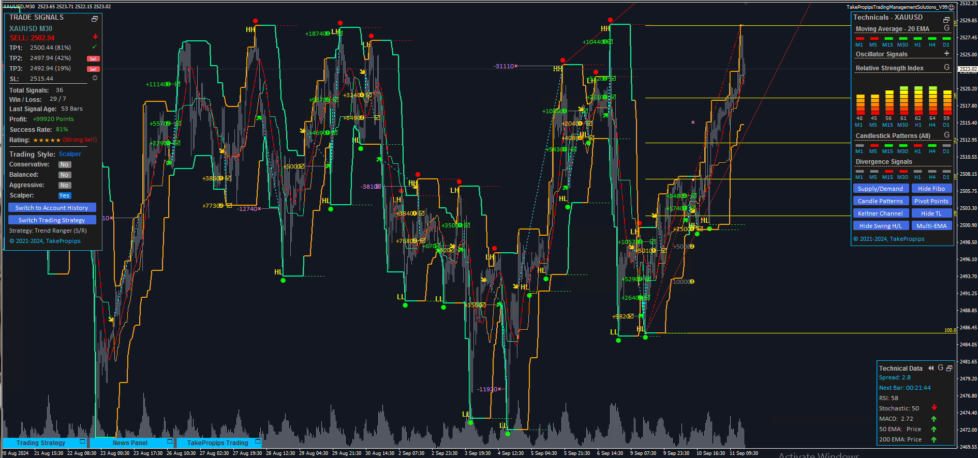Viewport: 978px width, 458px height.
Task: Click Switch Trading Strategy button
Action: pos(52,220)
